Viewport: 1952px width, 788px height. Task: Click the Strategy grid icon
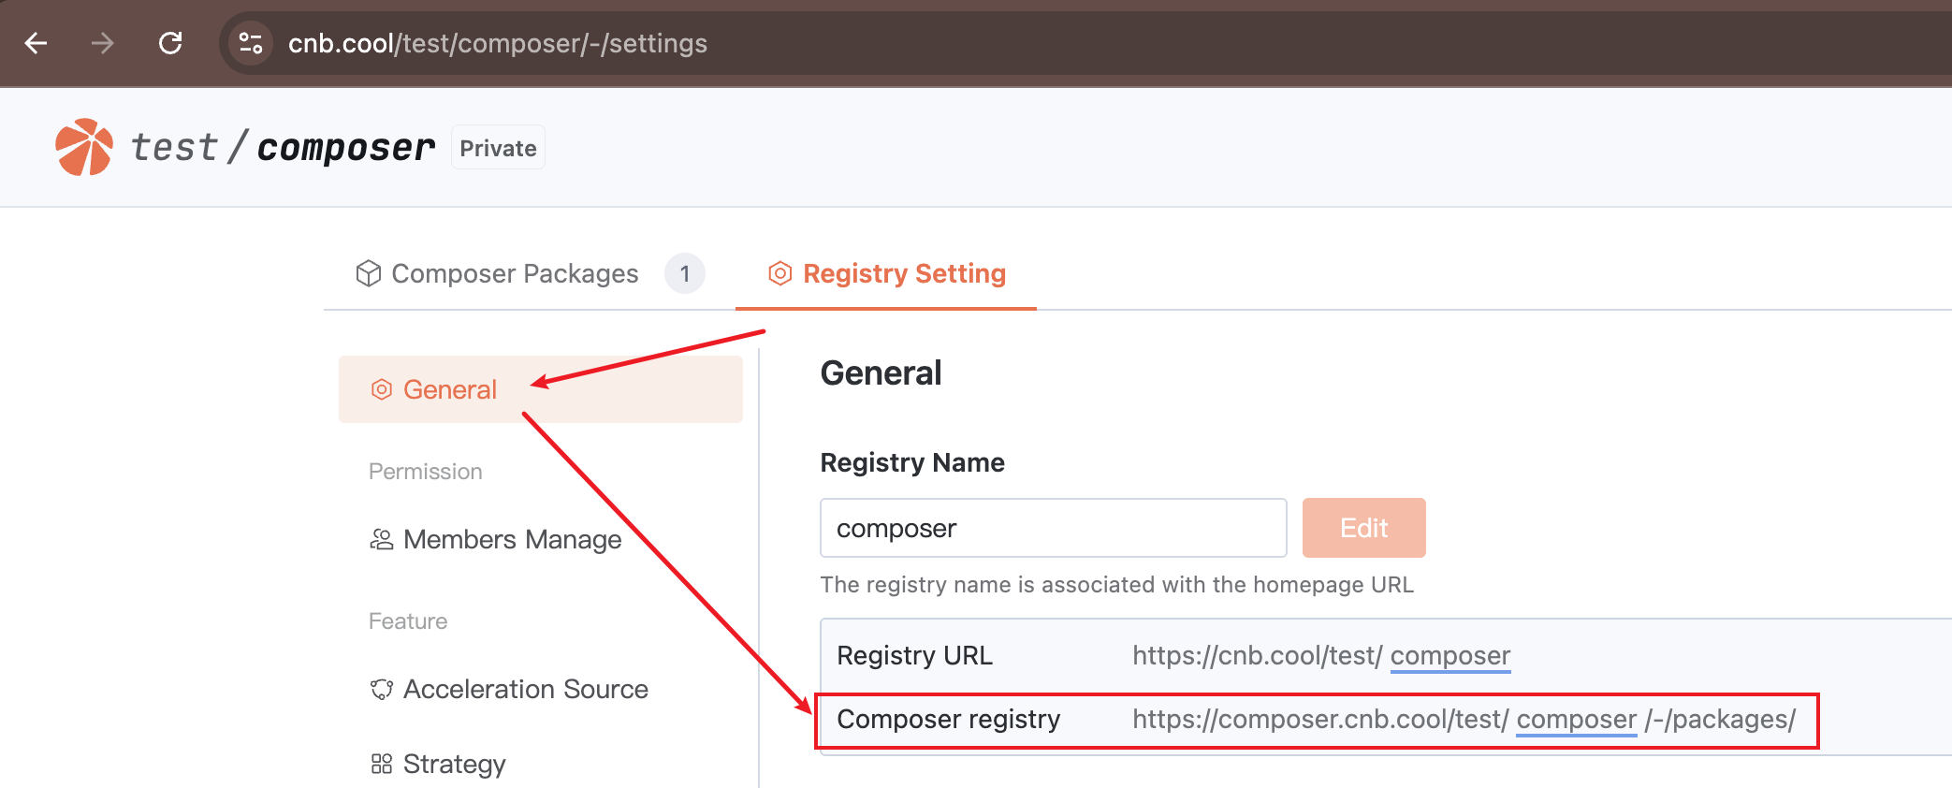[x=382, y=764]
